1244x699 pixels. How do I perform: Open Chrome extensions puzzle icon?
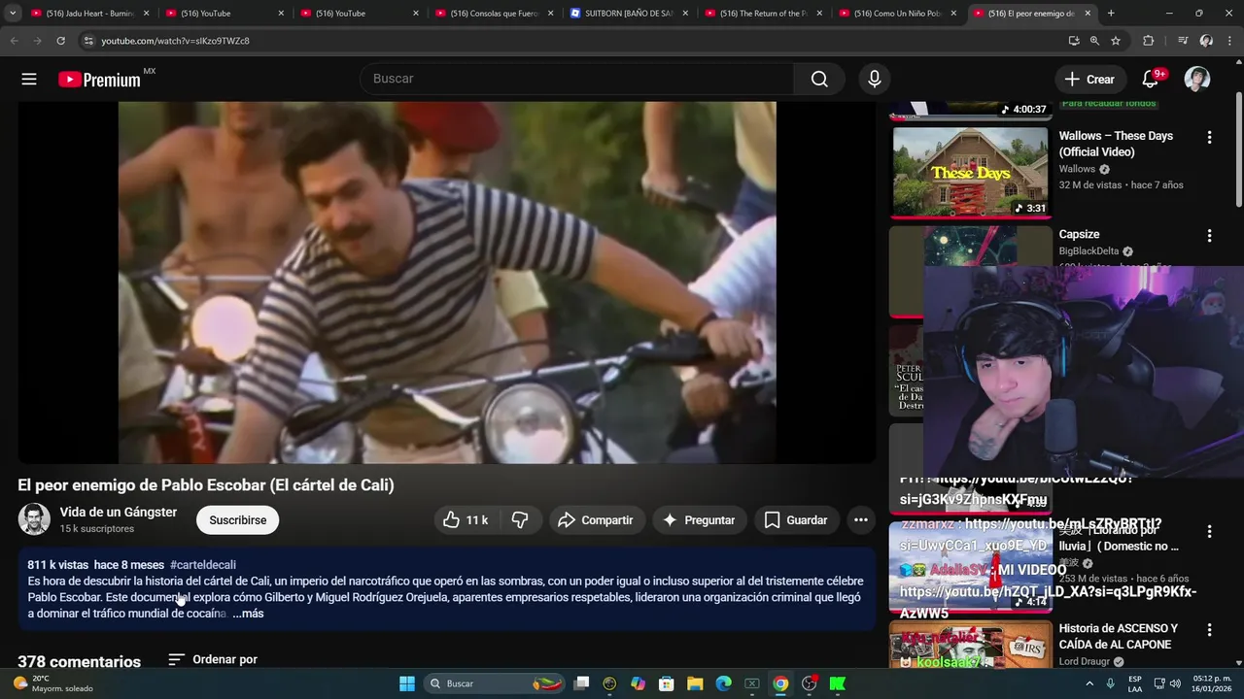[1149, 41]
